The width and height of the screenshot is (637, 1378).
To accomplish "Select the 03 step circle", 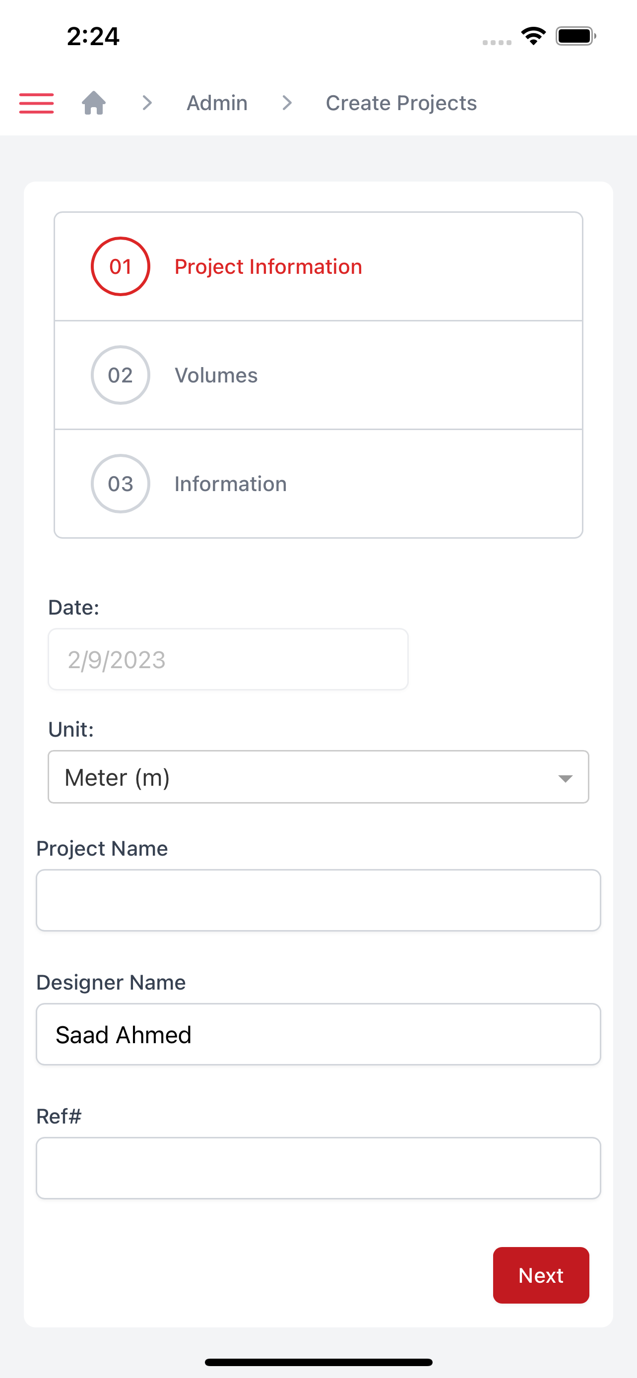I will 121,484.
